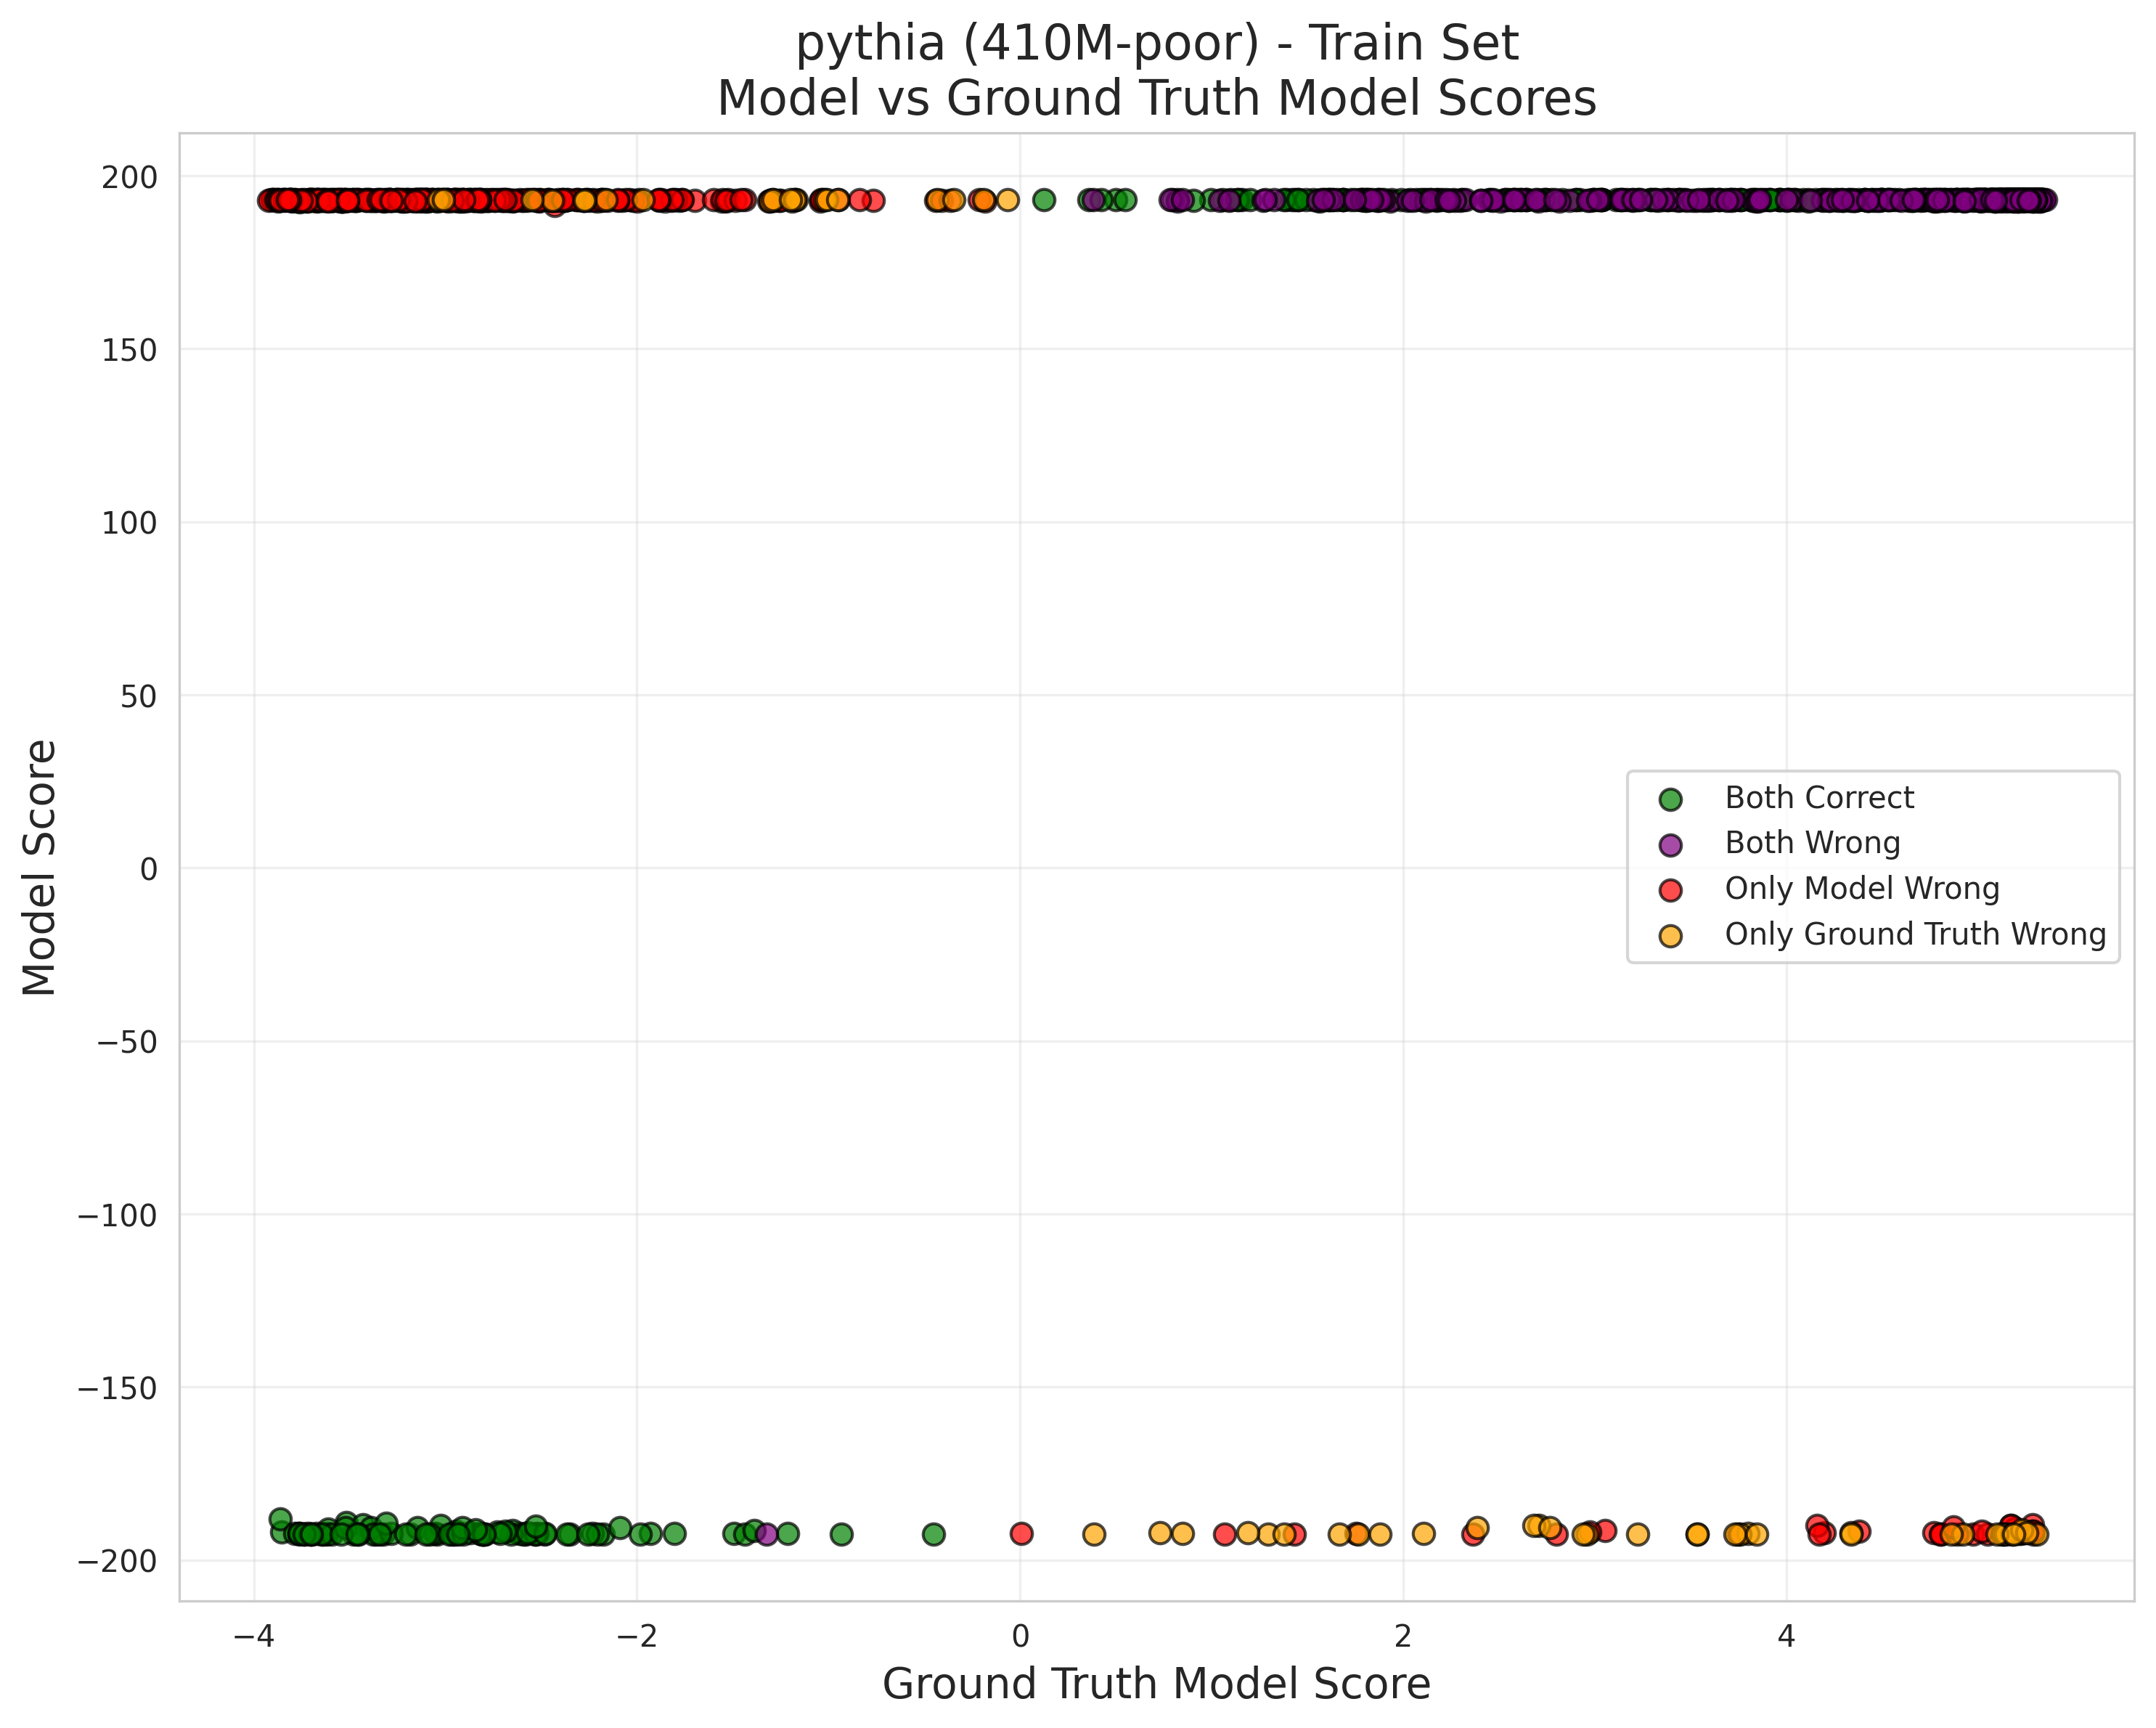Click the lone purple point in bottom row
Screen dimensions: 2156x1728
tap(767, 1534)
